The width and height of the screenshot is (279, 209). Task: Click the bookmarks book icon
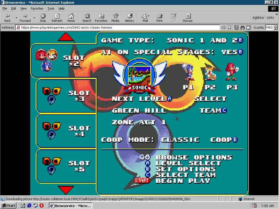point(236,27)
